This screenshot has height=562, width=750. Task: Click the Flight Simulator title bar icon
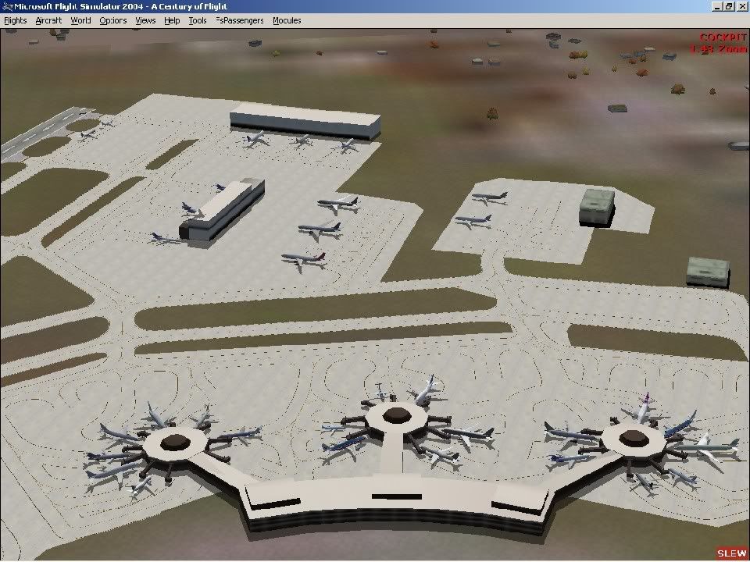(7, 6)
